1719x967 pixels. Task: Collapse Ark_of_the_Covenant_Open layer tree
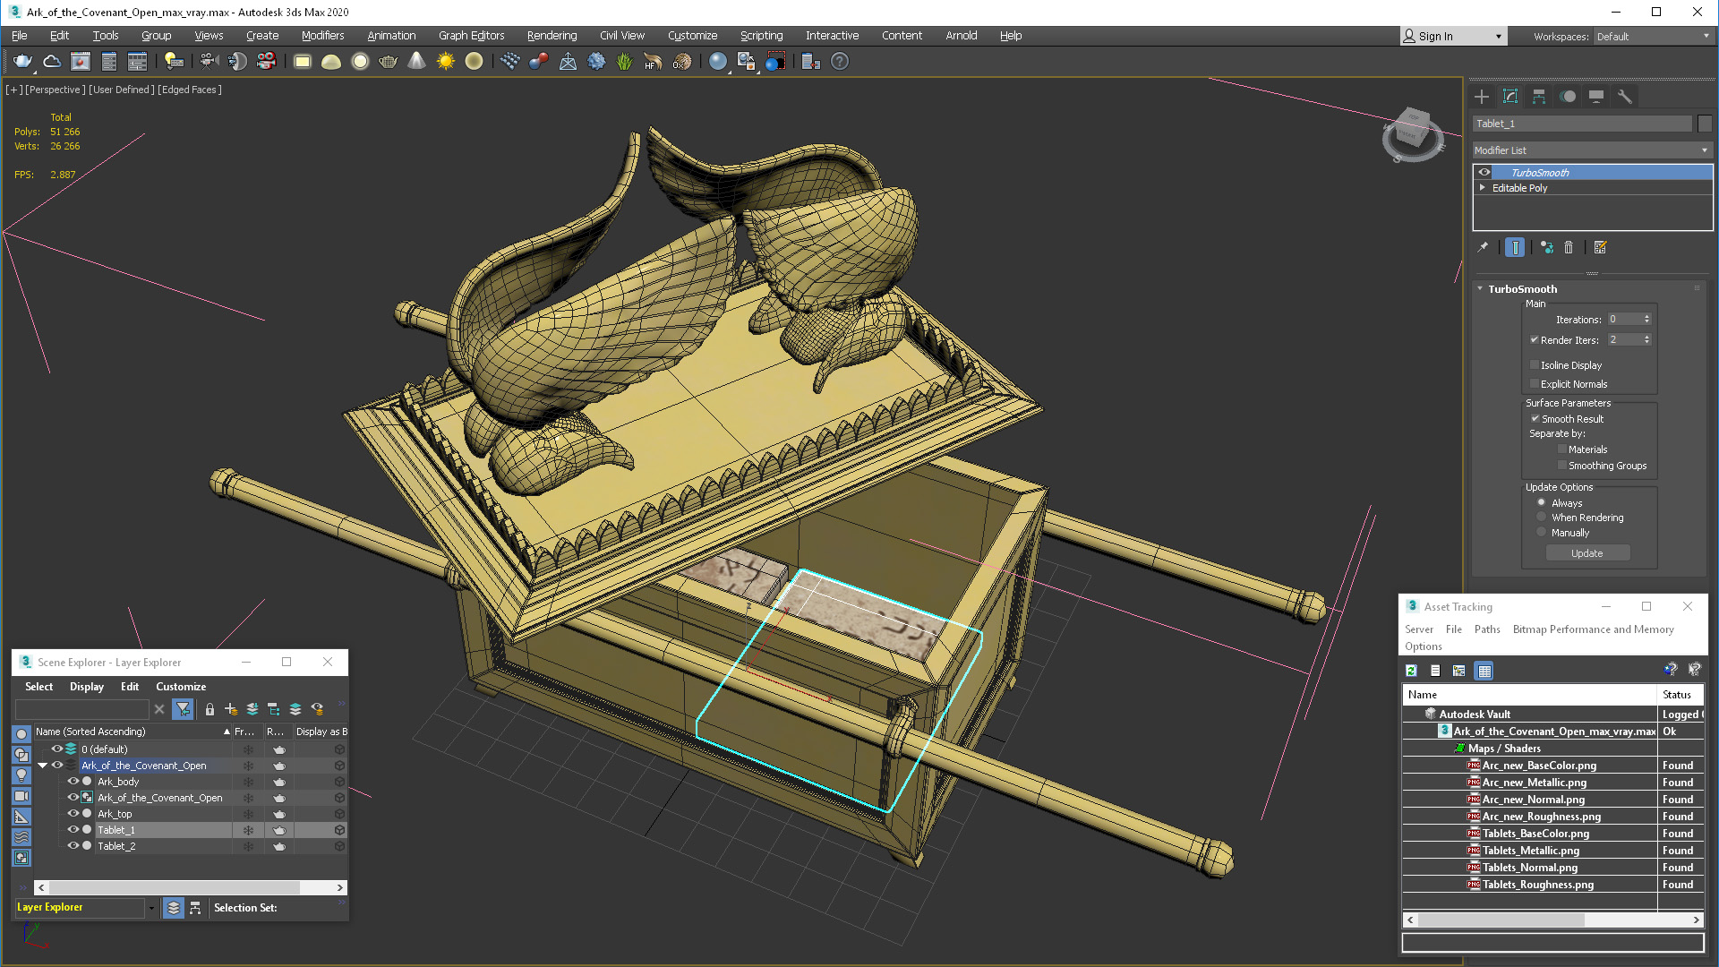[x=42, y=766]
